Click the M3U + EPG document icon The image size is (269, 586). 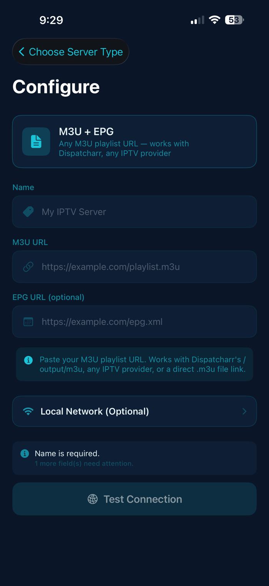[x=36, y=141]
